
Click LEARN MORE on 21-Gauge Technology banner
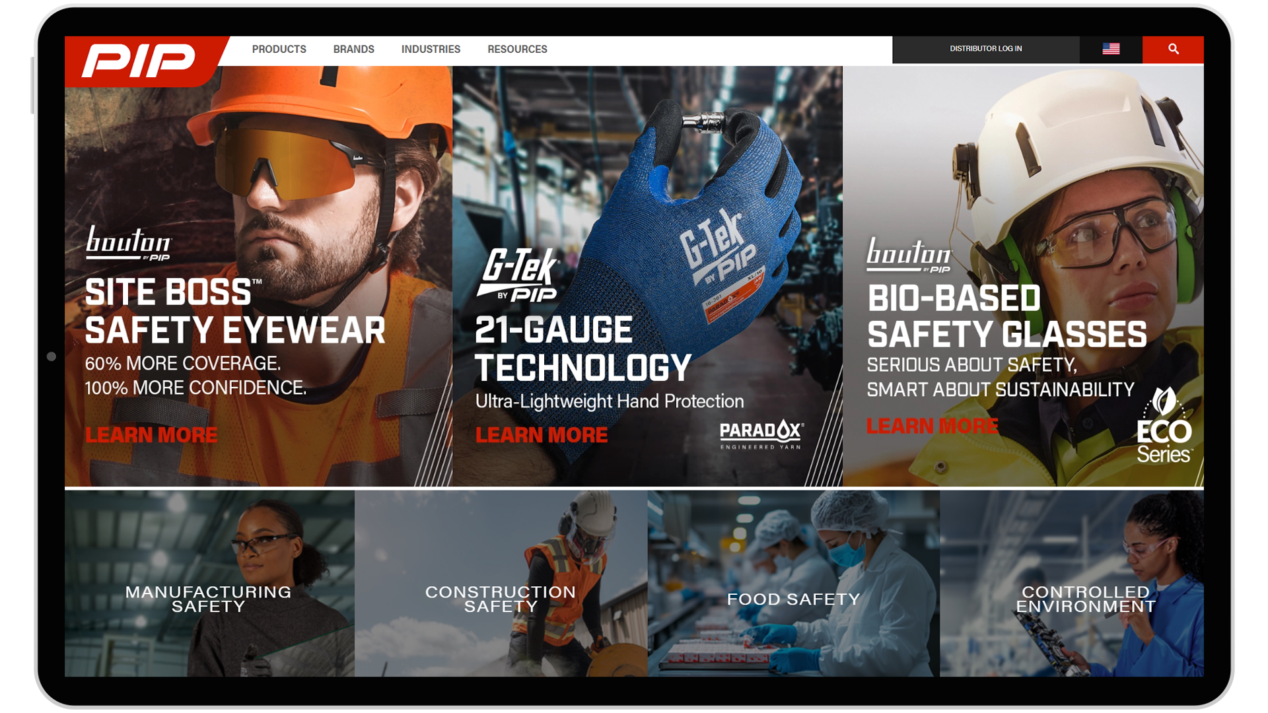coord(542,434)
